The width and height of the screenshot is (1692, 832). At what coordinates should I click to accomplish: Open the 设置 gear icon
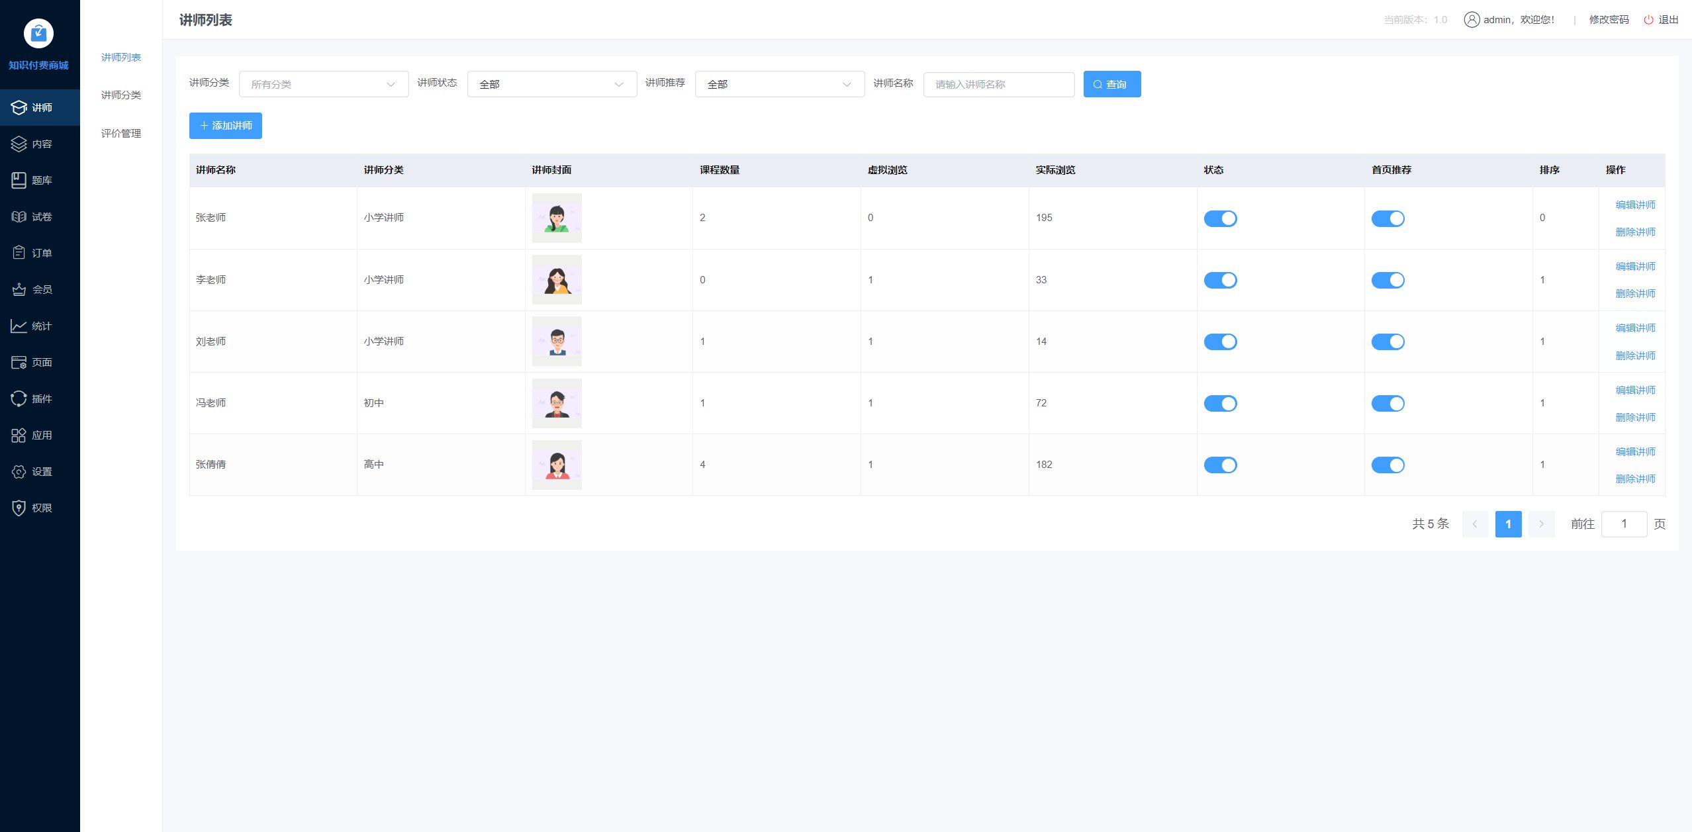[19, 471]
